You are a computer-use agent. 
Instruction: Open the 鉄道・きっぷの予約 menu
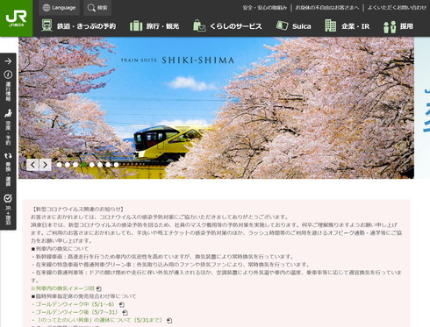coord(78,26)
